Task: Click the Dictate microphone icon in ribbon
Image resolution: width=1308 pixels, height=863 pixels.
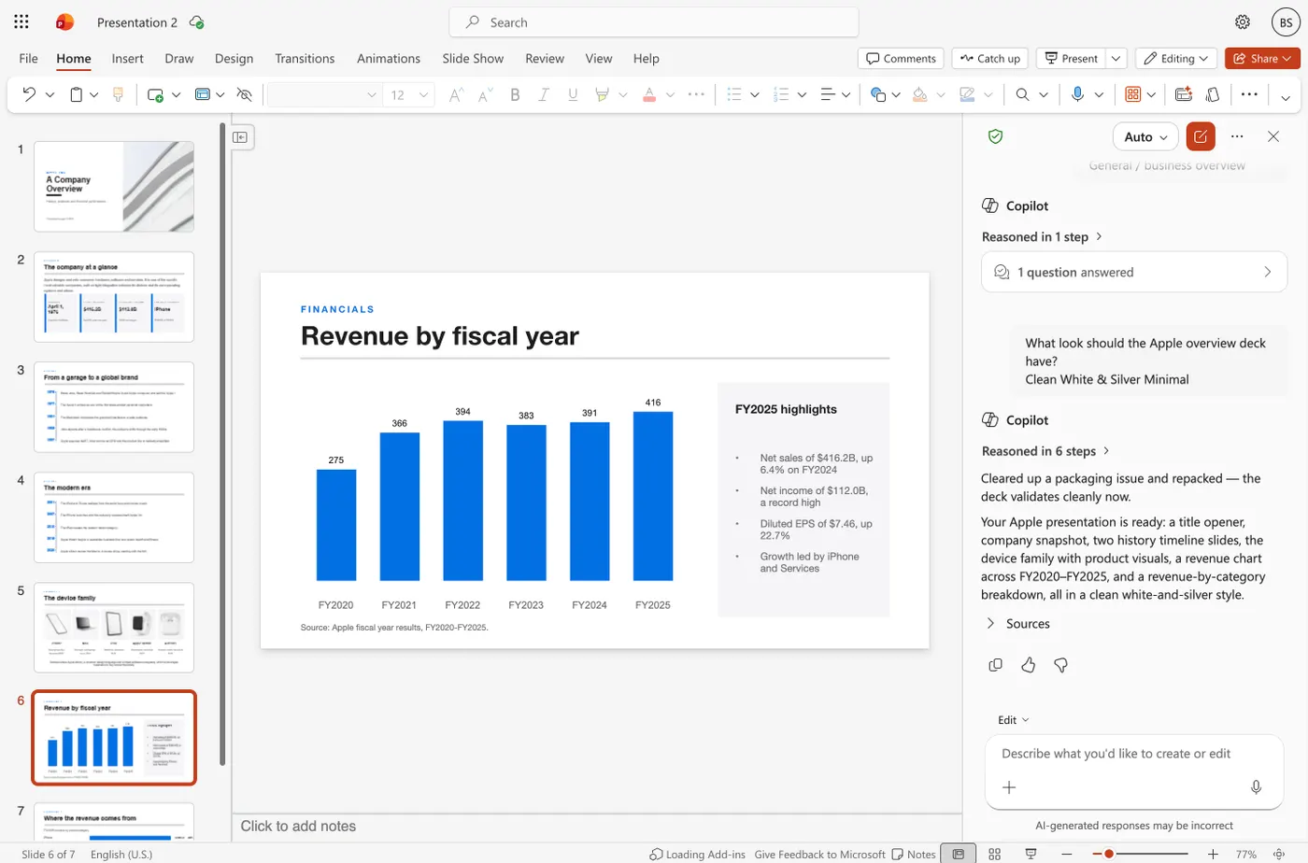Action: [x=1077, y=94]
